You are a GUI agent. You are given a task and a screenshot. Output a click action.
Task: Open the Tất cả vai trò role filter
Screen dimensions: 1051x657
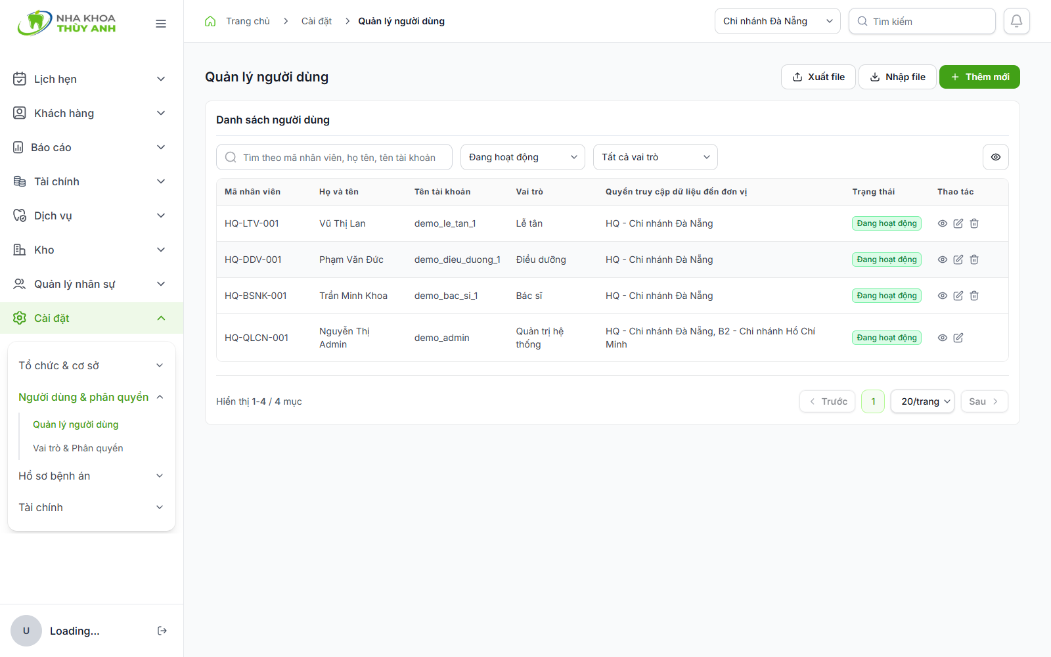[x=656, y=157]
